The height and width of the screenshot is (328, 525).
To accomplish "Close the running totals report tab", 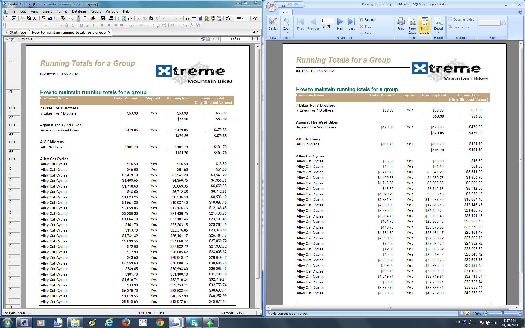I will click(x=109, y=32).
